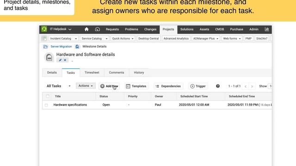The height and width of the screenshot is (166, 296).
Task: Switch to the History tab
Action: [x=139, y=73]
